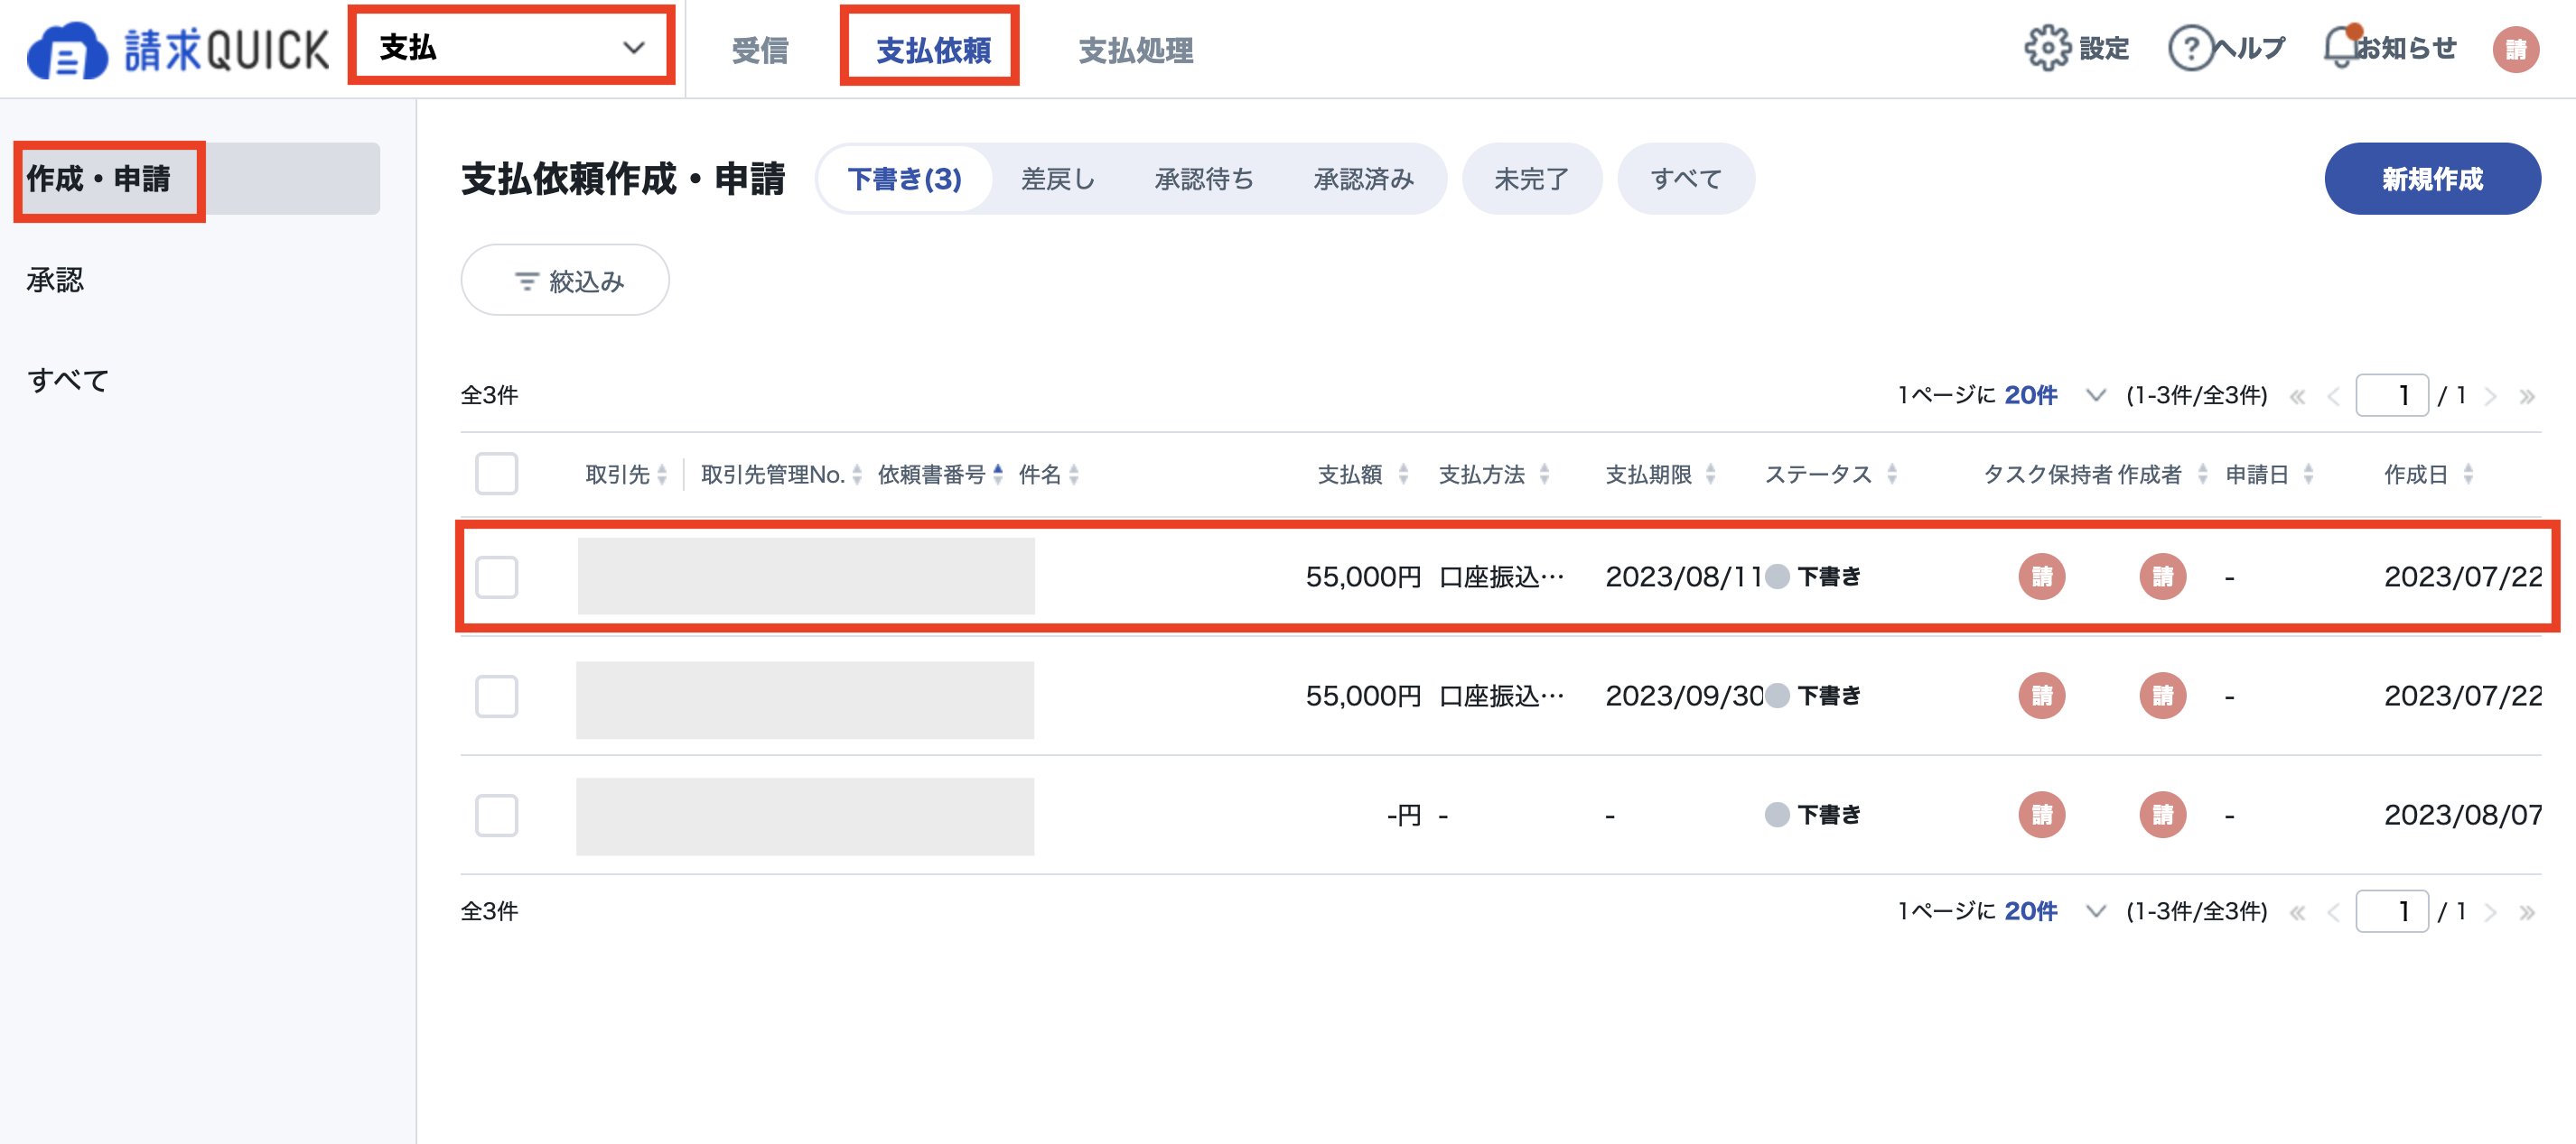Open 下書き status in 2023/08/11 row
The image size is (2576, 1144).
[1812, 577]
